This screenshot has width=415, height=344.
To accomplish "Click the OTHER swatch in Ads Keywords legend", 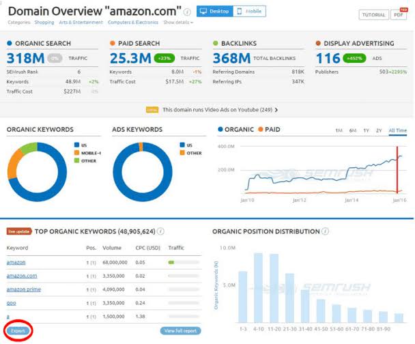I will (x=182, y=153).
